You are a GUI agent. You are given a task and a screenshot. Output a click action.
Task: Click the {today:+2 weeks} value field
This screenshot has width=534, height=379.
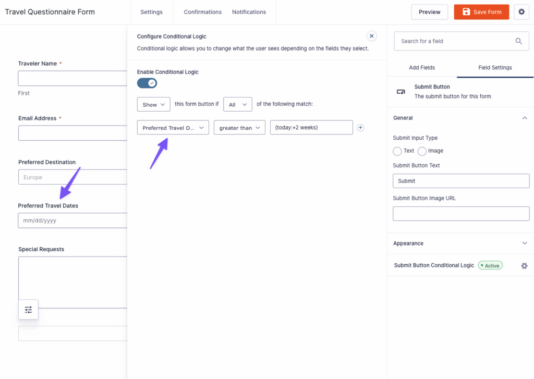311,127
